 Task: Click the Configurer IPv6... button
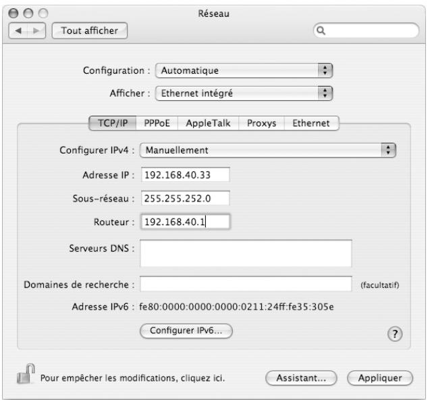(x=186, y=331)
